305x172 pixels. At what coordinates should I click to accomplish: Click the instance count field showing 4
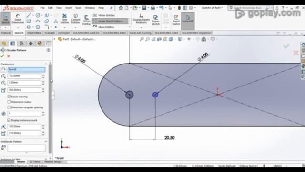(x=24, y=114)
